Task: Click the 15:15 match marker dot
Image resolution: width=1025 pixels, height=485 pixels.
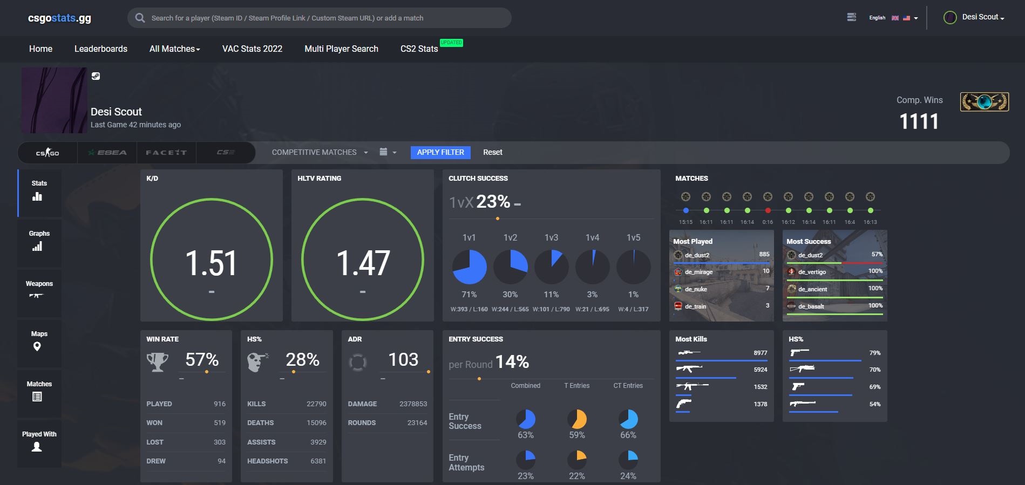Action: coord(685,210)
